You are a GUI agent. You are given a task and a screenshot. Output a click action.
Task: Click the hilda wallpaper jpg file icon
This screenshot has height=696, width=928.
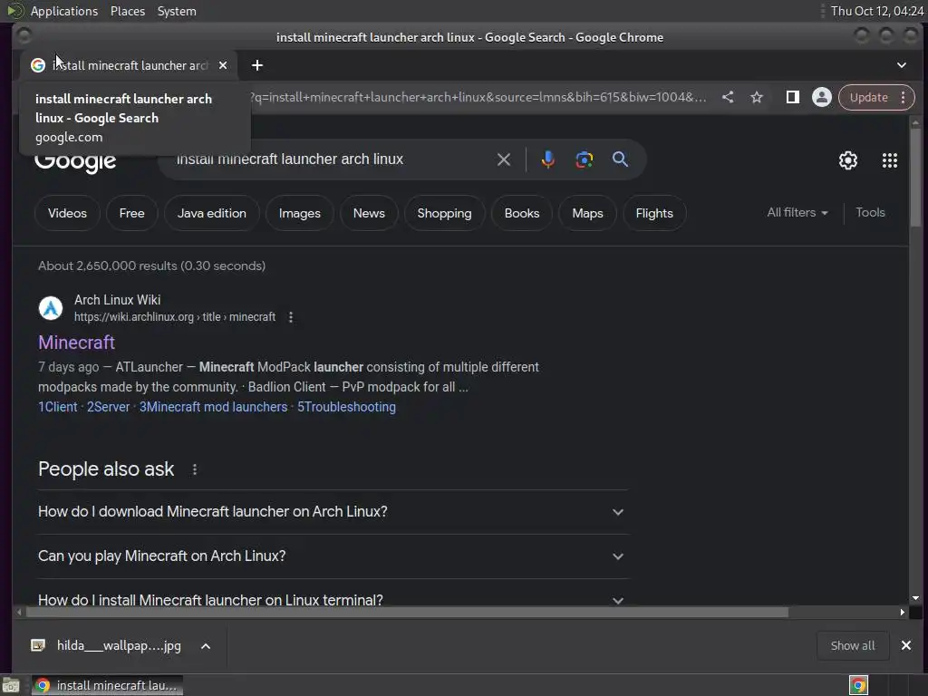(38, 645)
